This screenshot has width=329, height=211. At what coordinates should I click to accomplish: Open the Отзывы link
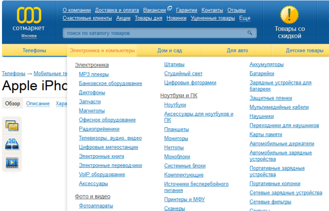(x=237, y=10)
